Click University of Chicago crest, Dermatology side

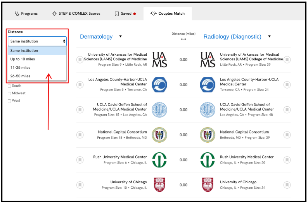159,185
